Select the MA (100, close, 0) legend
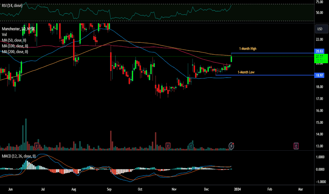Image resolution: width=329 pixels, height=194 pixels. (15, 46)
